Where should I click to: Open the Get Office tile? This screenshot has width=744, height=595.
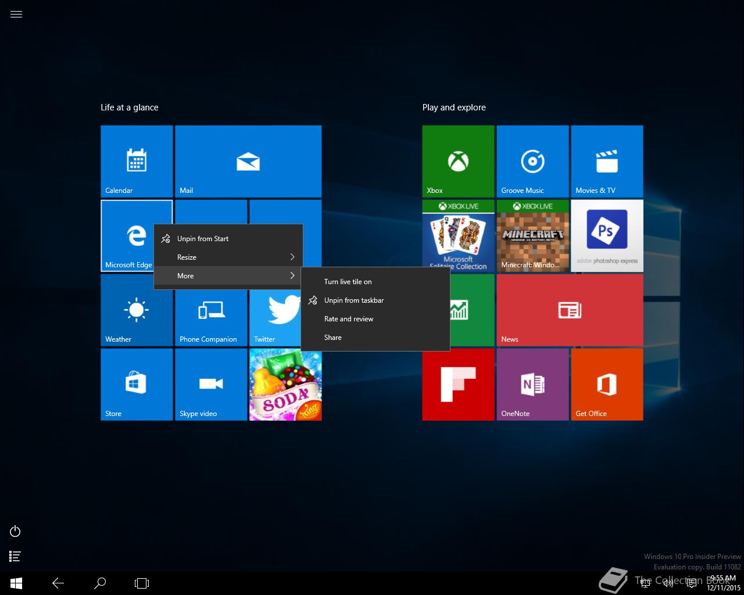[607, 385]
